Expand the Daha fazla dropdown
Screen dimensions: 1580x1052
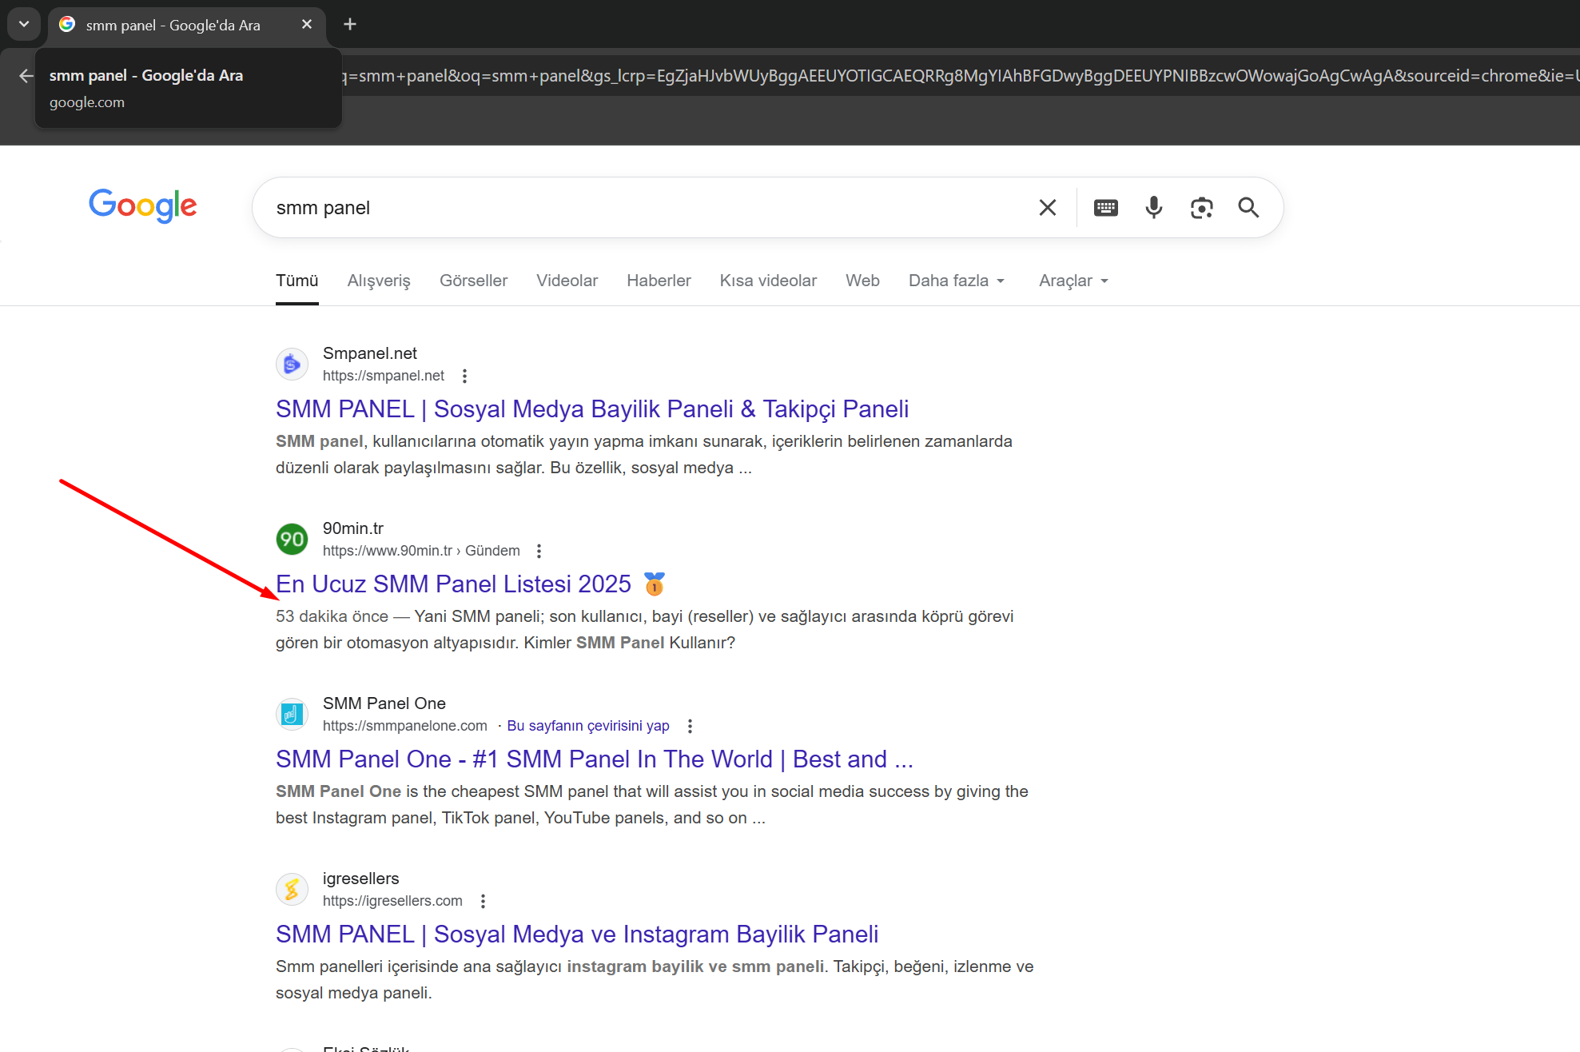tap(957, 281)
